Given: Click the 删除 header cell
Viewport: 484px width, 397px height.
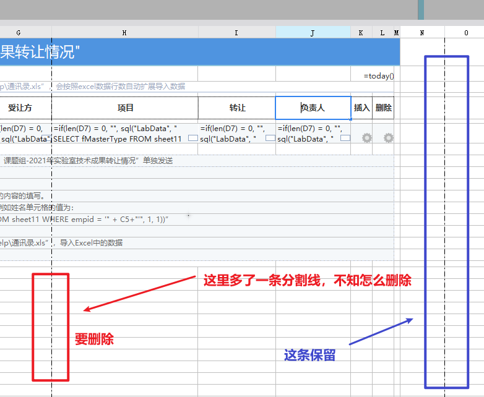Looking at the screenshot, I should pos(383,108).
